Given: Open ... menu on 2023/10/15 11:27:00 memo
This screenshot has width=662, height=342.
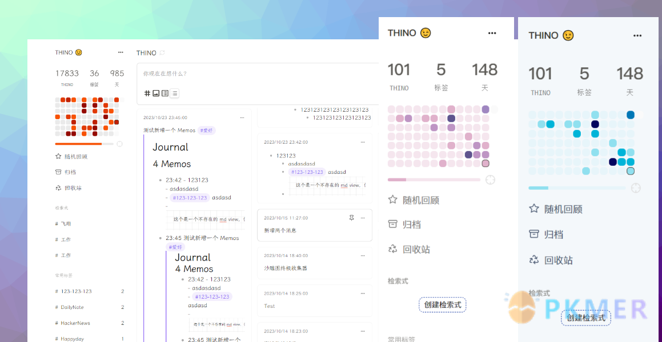Looking at the screenshot, I should click(363, 218).
